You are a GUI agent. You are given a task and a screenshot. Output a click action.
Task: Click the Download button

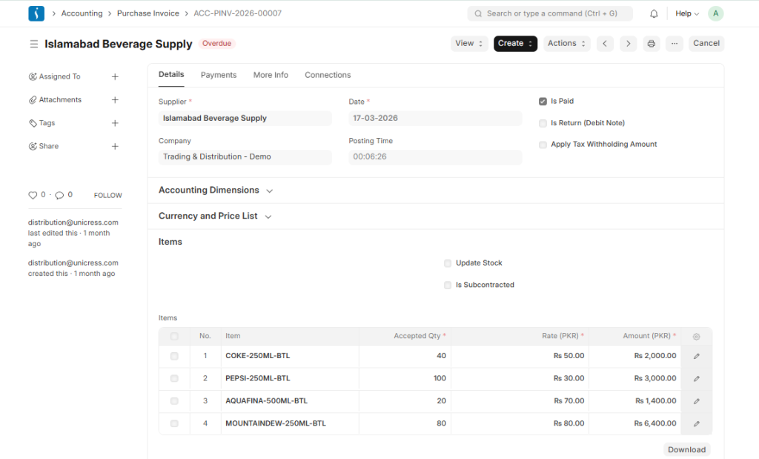(x=686, y=450)
